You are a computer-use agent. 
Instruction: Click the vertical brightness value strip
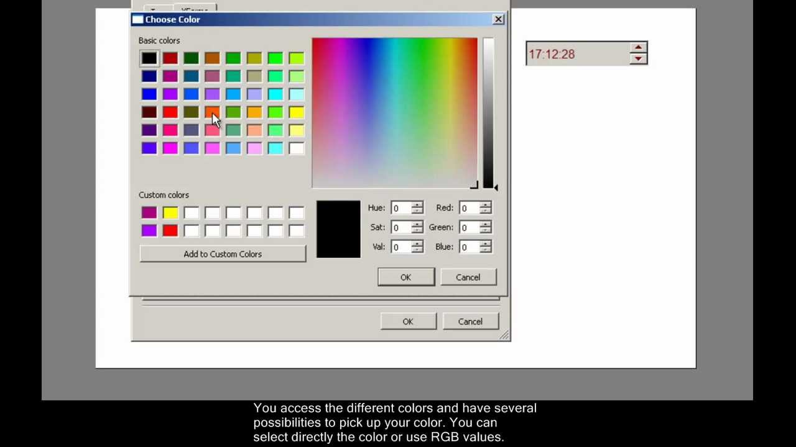(x=488, y=113)
